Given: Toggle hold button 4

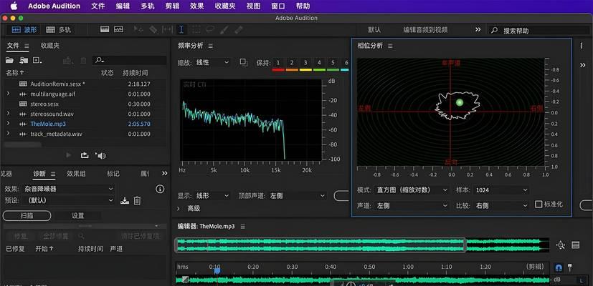Looking at the screenshot, I should click(x=319, y=63).
